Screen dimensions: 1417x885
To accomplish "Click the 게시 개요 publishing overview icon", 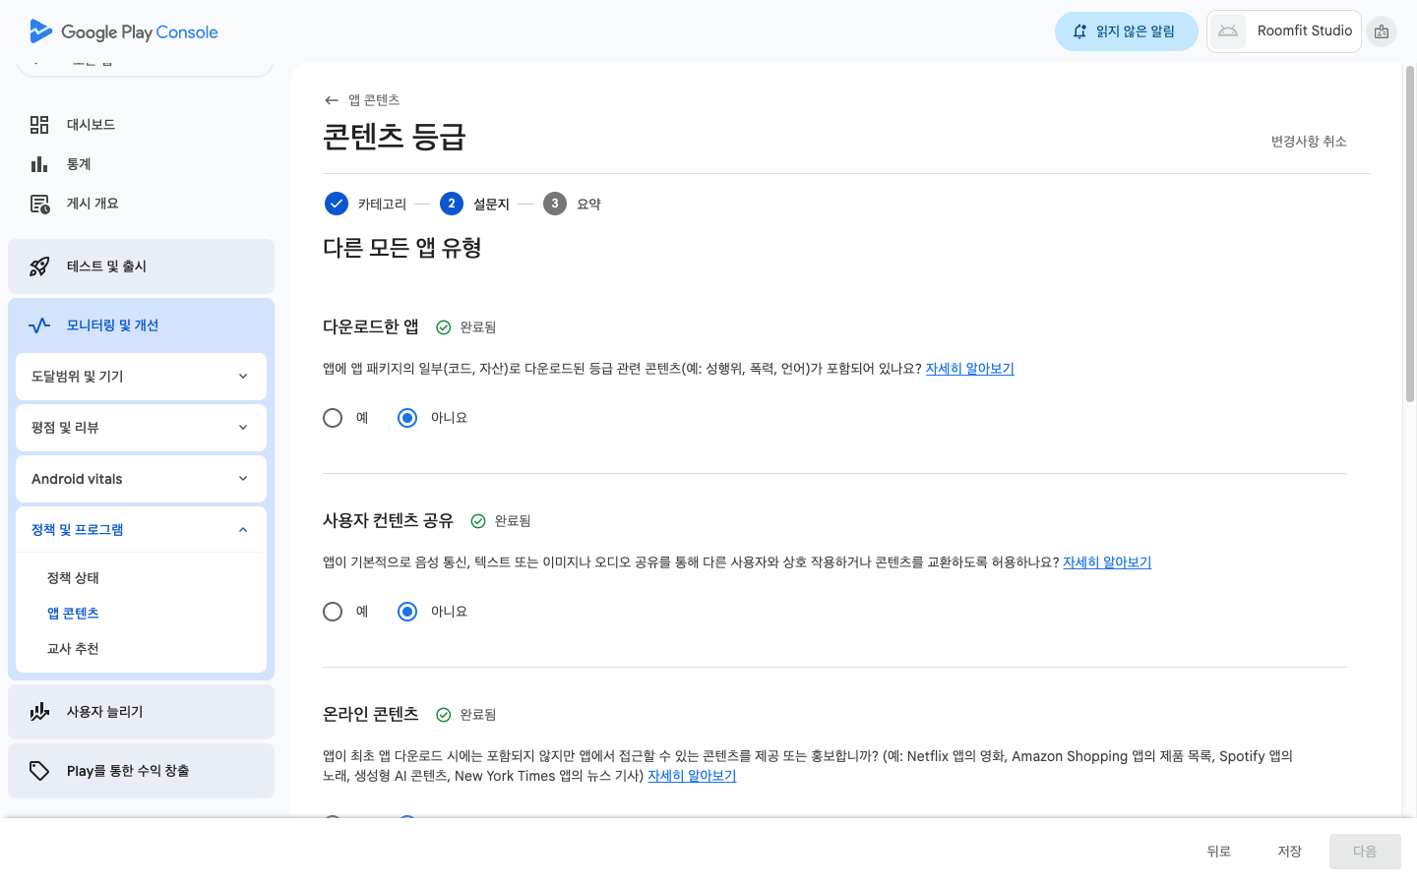I will pos(39,204).
